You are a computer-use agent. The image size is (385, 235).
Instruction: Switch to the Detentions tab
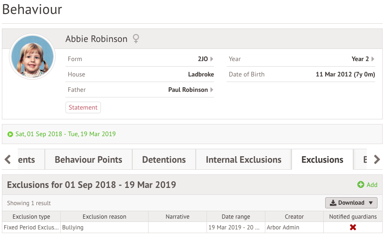164,159
